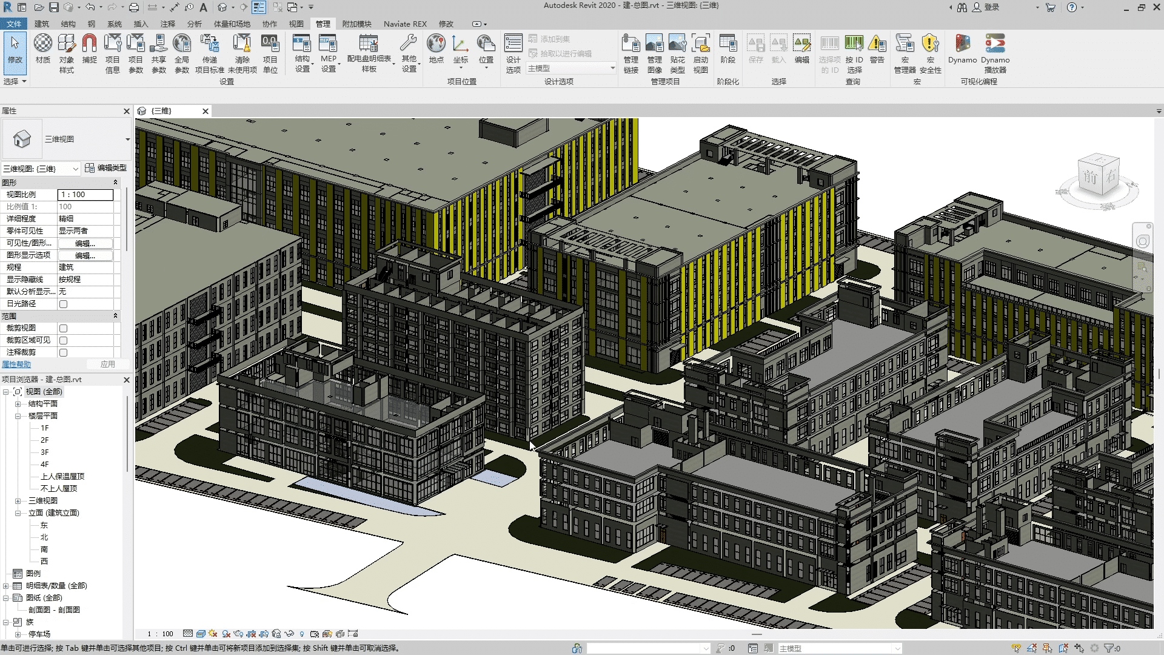Viewport: 1164px width, 655px height.
Task: Open 属性帮助 (Properties help) link
Action: pyautogui.click(x=16, y=364)
